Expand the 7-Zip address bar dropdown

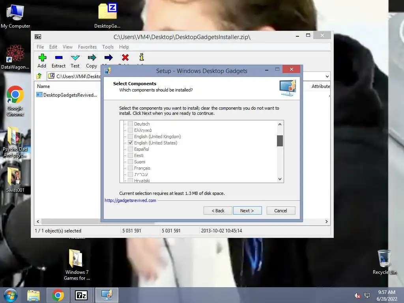coord(327,76)
